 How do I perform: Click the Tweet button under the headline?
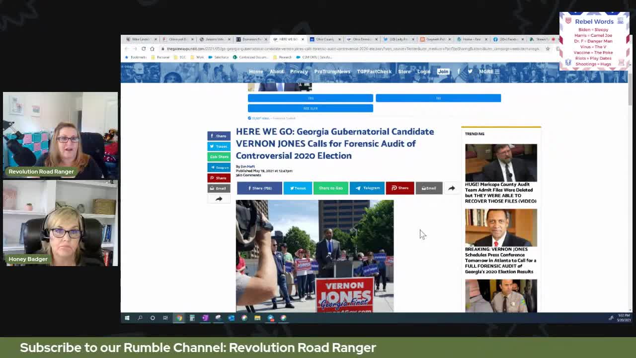pos(297,188)
